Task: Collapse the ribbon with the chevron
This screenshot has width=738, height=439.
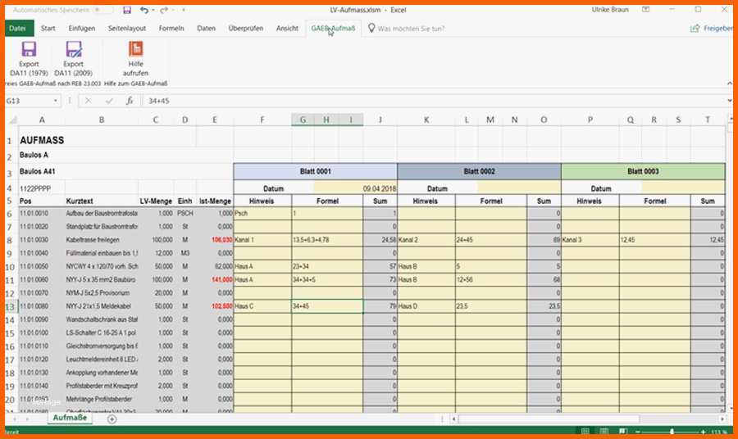Action: (x=730, y=84)
